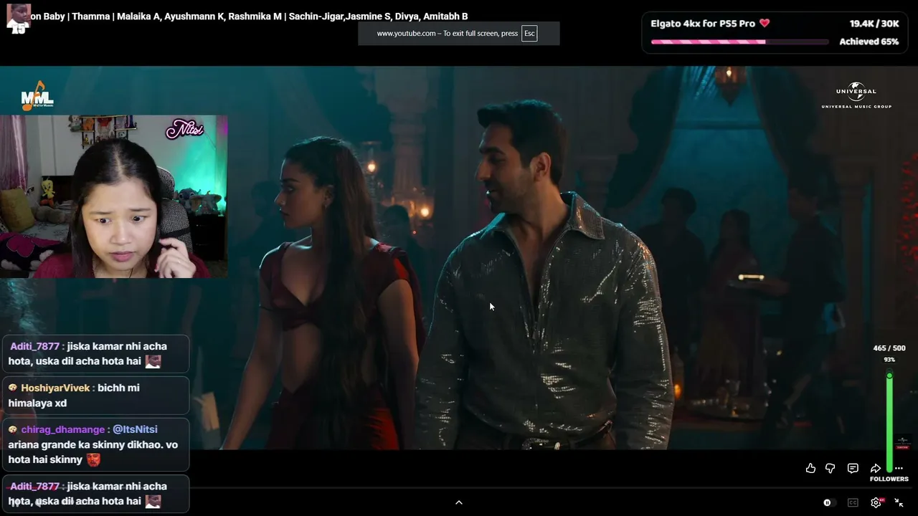Share the video using the arrow icon
Viewport: 918px width, 516px height.
coord(876,468)
